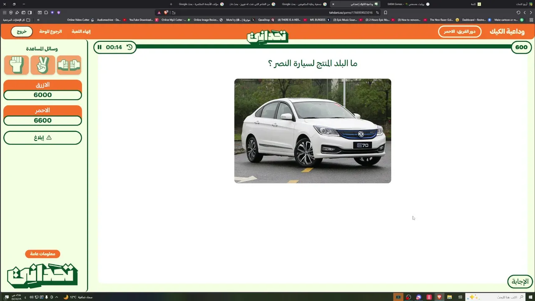Open كل الإشارات المرجعية bookmarks folder

tap(17, 20)
